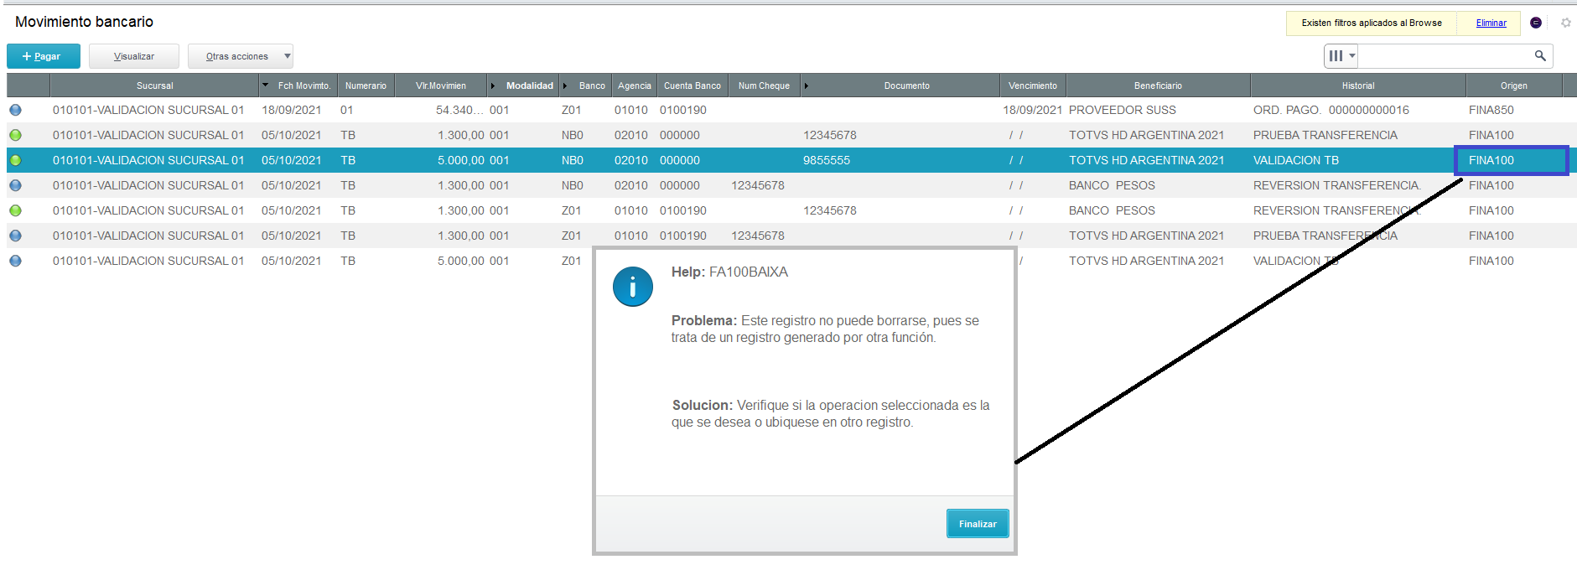
Task: Sort by Historial column header
Action: pyautogui.click(x=1358, y=85)
